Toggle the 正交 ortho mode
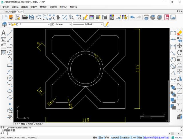The height and width of the screenshot is (139, 183). (x=101, y=138)
